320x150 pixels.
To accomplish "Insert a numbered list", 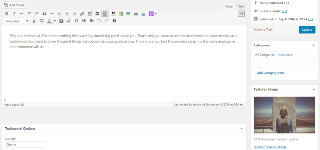I will (x=37, y=14).
